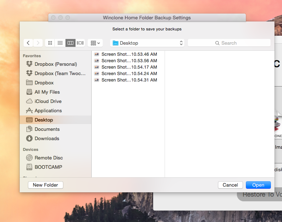Image resolution: width=282 pixels, height=222 pixels.
Task: Click the Dropbox (Personal) sidebar icon
Action: [x=29, y=64]
